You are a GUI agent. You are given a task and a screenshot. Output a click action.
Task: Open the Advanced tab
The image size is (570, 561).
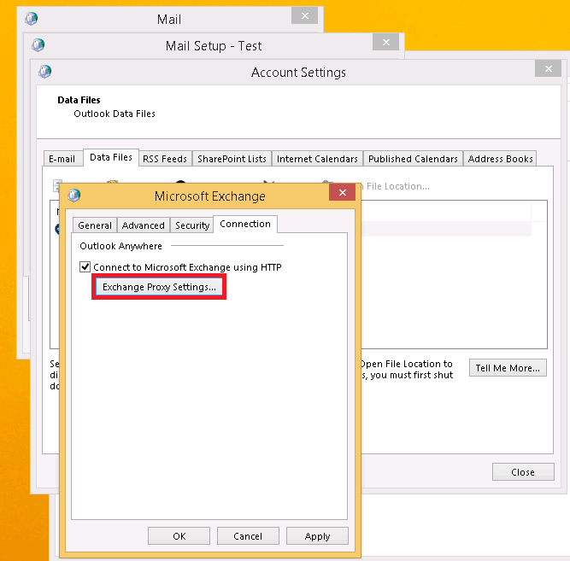[143, 225]
